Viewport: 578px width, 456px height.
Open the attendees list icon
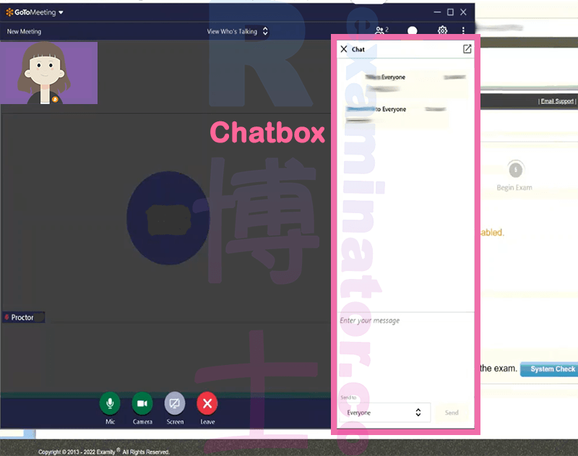381,30
